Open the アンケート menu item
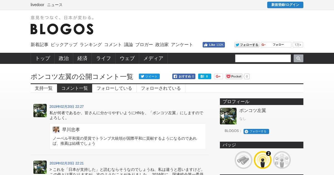The image size is (334, 175). pyautogui.click(x=182, y=45)
